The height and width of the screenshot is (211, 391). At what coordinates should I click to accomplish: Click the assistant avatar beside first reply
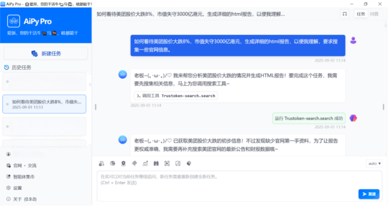[123, 75]
